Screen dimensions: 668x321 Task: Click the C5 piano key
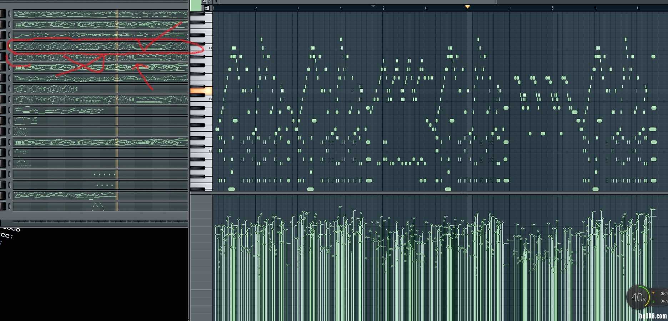201,151
